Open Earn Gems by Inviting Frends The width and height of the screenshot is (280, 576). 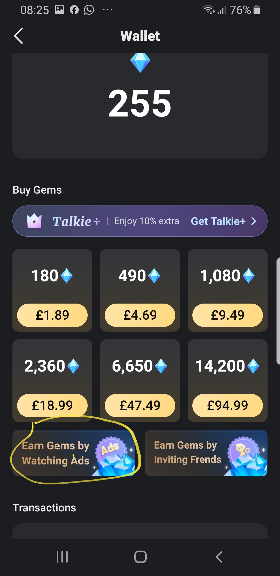(x=188, y=452)
